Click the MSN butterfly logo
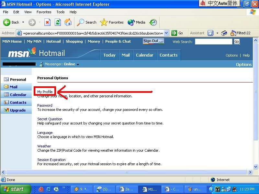This screenshot has height=194, width=259. coord(31,51)
